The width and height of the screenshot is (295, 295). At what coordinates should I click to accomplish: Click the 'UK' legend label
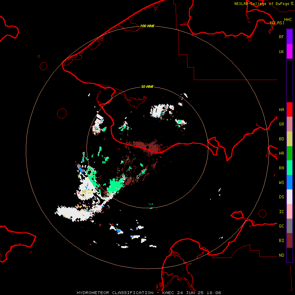[281, 51]
